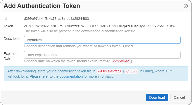The height and width of the screenshot is (105, 192).
Task: Click the Add Authentication Token title
Action: 42,6
